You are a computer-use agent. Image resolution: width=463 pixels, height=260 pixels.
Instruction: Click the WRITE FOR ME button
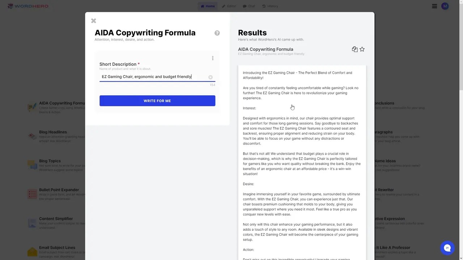click(x=157, y=101)
